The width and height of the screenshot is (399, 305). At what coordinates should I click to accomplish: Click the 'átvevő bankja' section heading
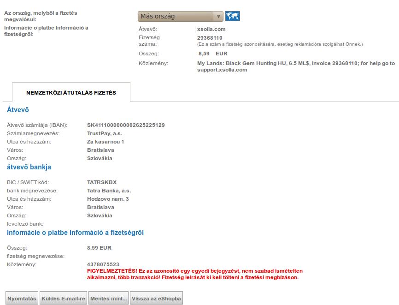[29, 167]
